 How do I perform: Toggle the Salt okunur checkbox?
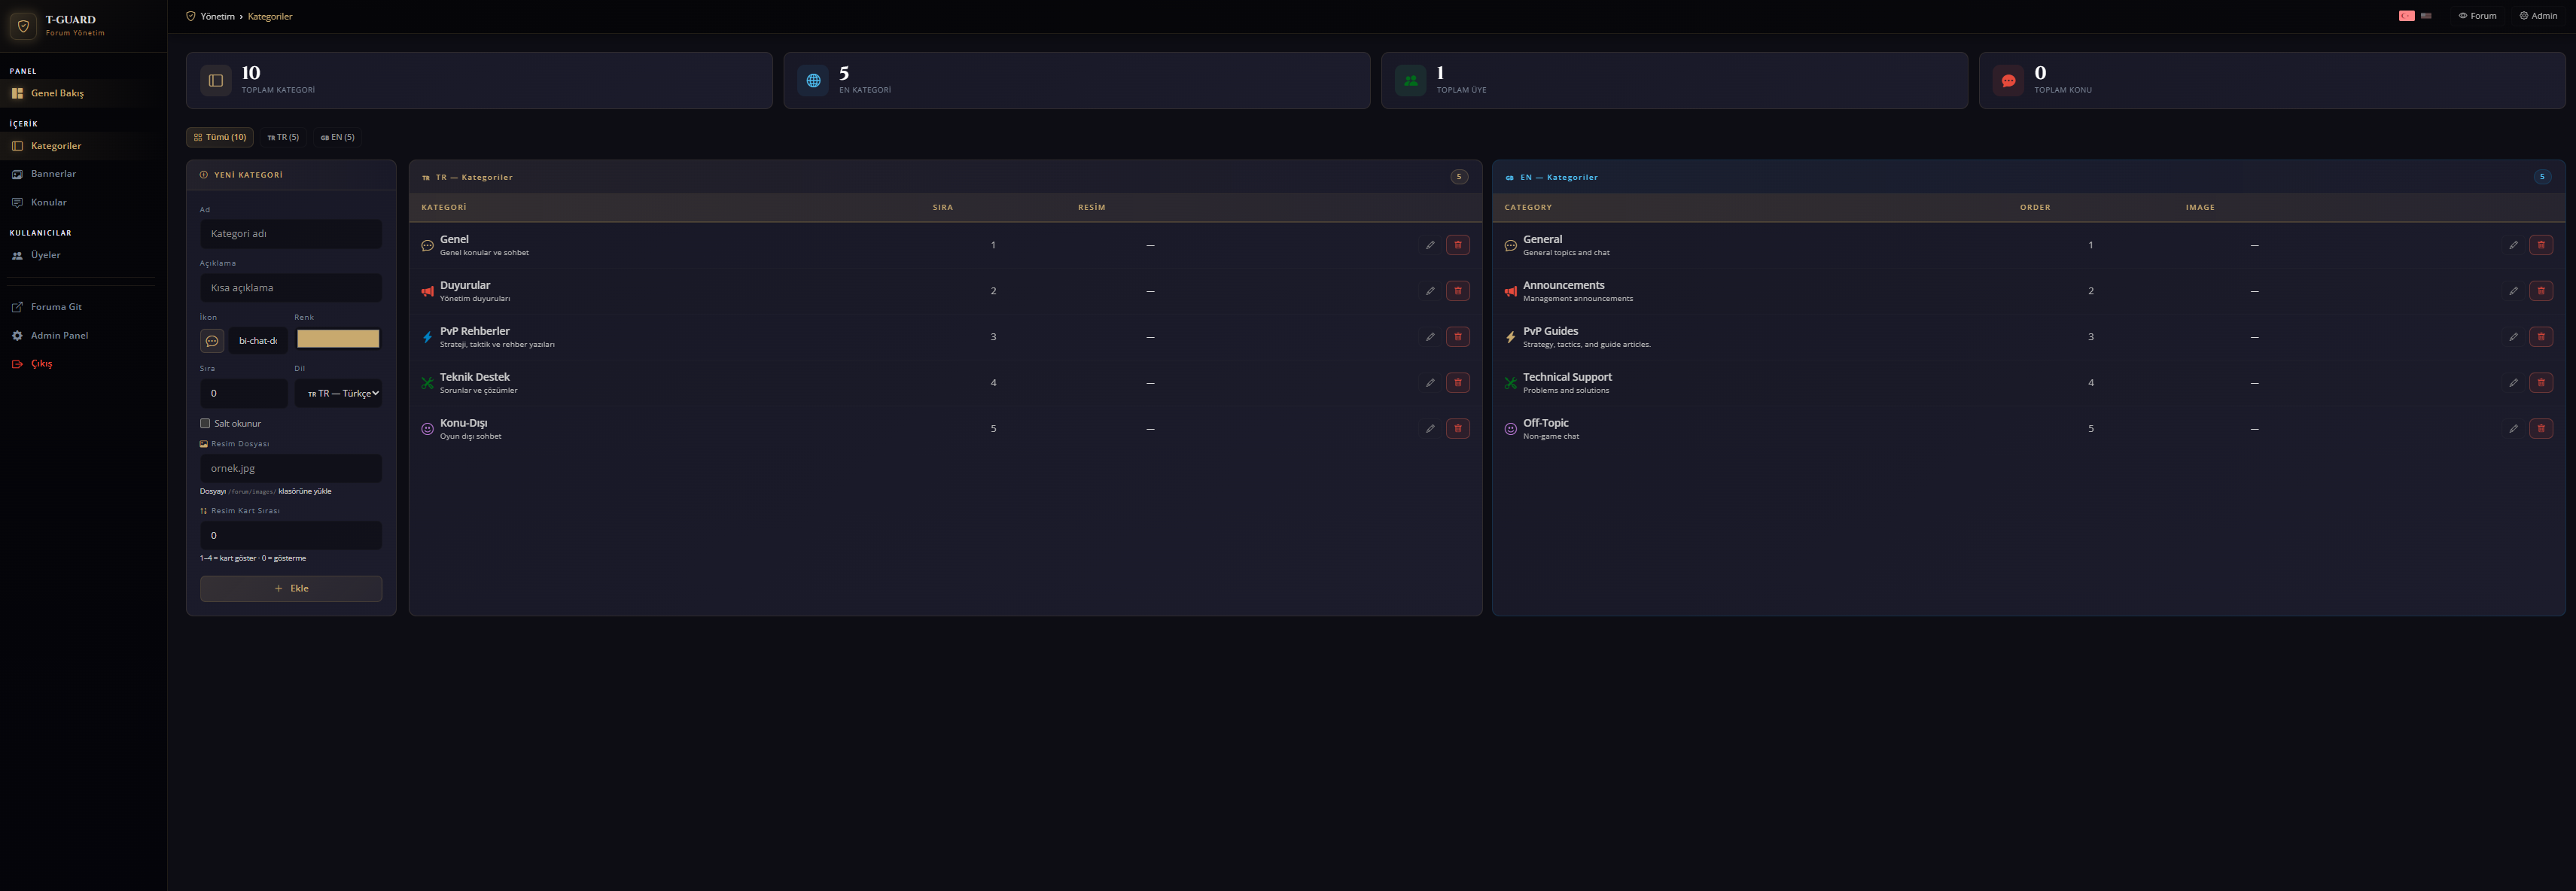pyautogui.click(x=205, y=423)
